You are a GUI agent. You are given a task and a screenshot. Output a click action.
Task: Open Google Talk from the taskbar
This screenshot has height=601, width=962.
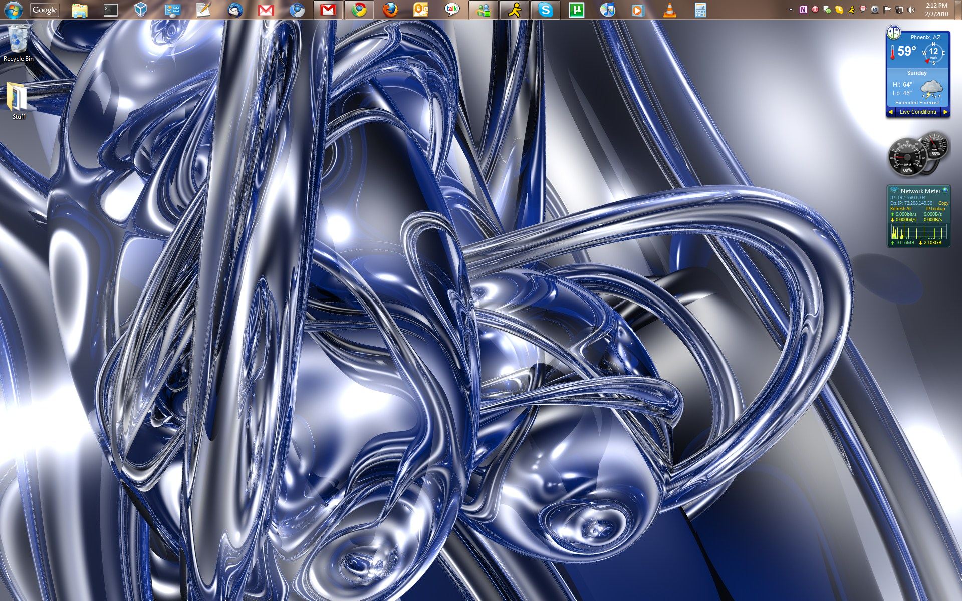[452, 10]
